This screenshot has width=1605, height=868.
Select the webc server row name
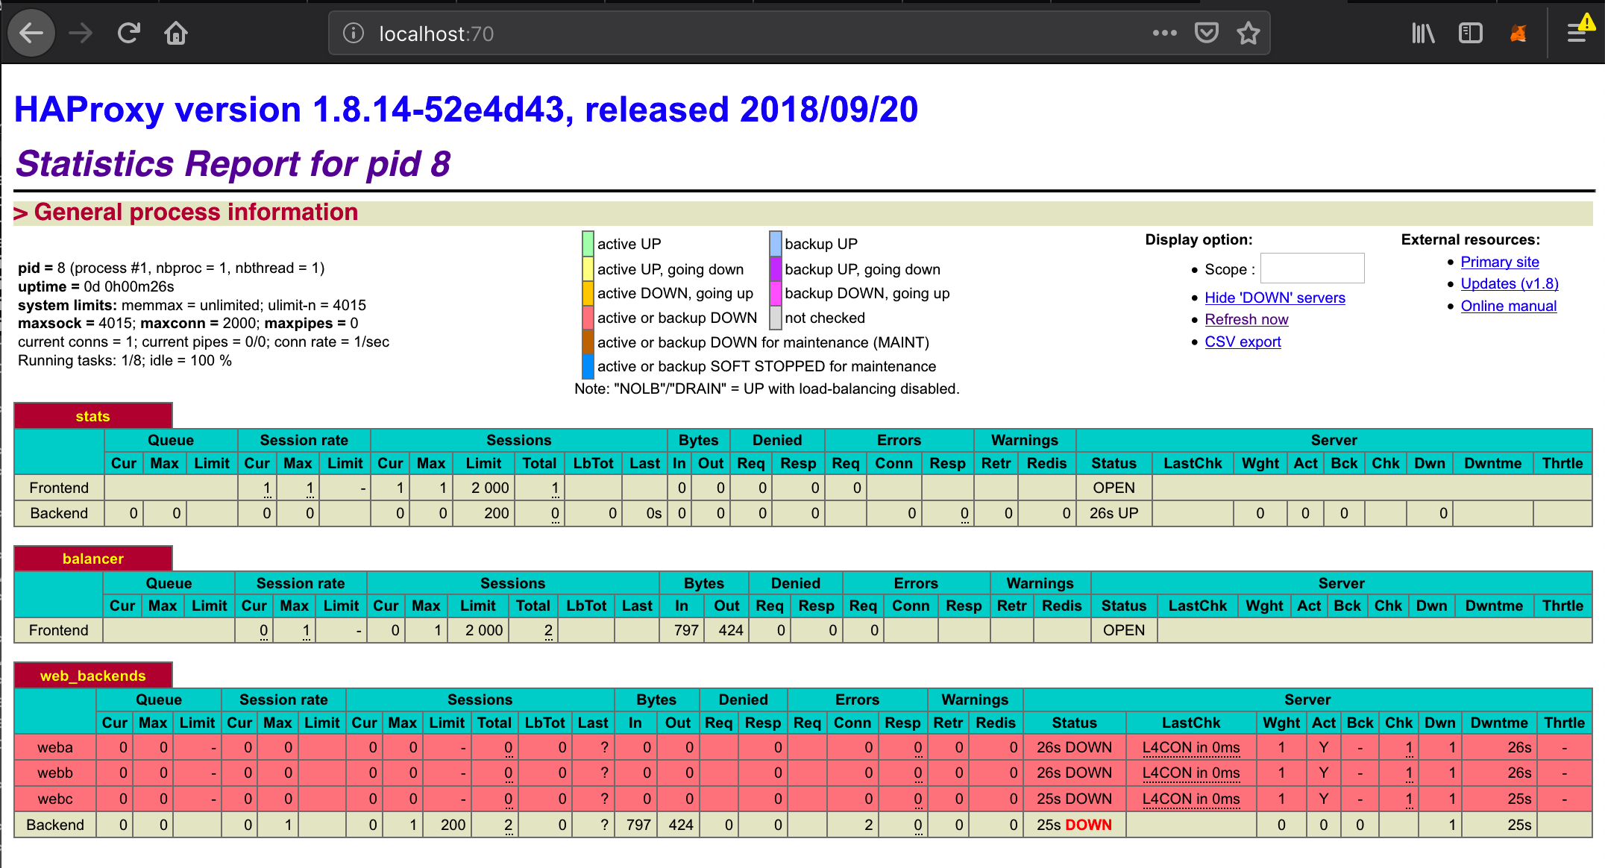click(55, 799)
